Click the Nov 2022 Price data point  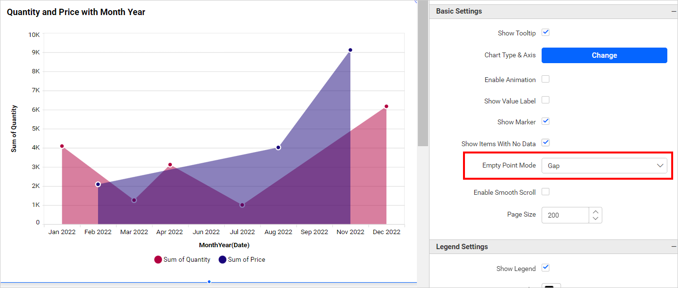tap(350, 50)
